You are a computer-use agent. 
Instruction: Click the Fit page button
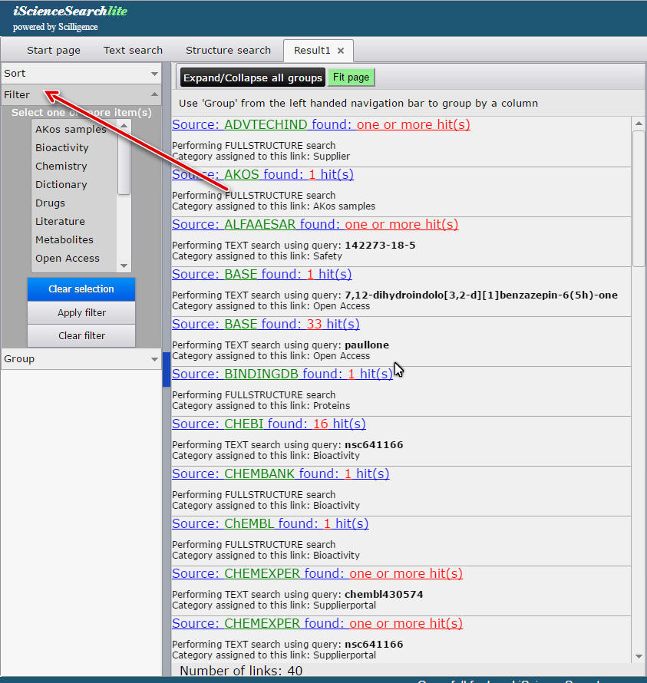pyautogui.click(x=352, y=78)
